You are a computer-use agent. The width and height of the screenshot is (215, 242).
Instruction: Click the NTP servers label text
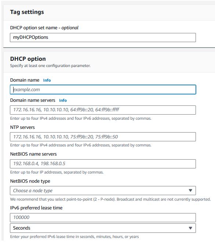click(x=22, y=127)
